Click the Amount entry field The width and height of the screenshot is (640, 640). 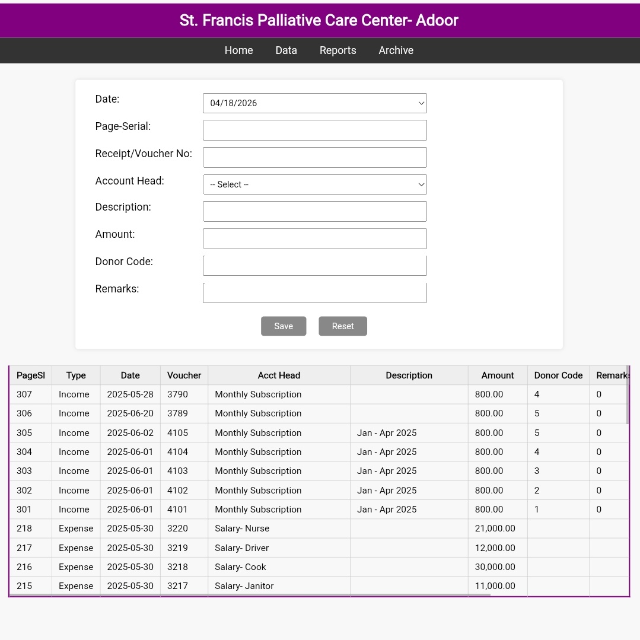[x=314, y=238]
